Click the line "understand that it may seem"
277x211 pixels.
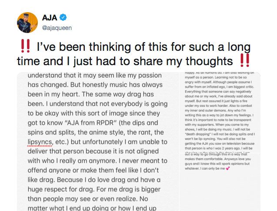coord(94,76)
